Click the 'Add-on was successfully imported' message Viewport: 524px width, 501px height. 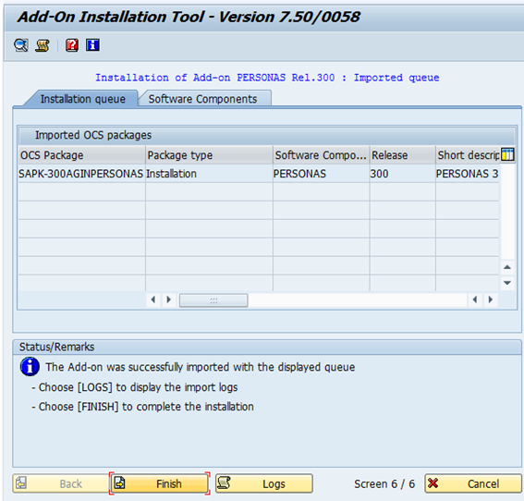point(201,367)
